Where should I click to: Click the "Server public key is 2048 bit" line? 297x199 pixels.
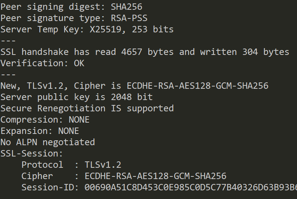76,97
